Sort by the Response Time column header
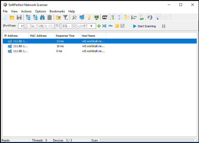This screenshot has width=199, height=143. (x=67, y=36)
